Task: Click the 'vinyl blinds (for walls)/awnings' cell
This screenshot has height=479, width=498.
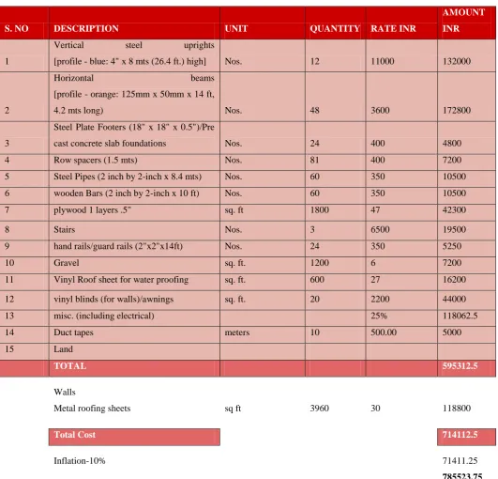Action: pyautogui.click(x=134, y=300)
